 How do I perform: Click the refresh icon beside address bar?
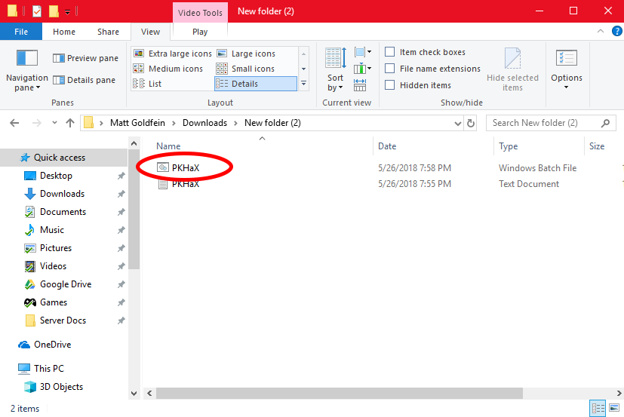pyautogui.click(x=472, y=123)
